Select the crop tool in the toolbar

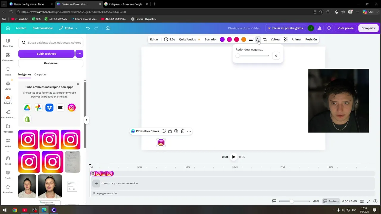[x=265, y=40]
